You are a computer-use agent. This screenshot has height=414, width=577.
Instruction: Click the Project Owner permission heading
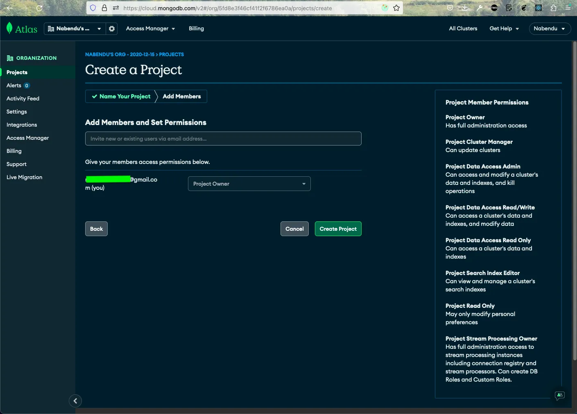click(465, 117)
